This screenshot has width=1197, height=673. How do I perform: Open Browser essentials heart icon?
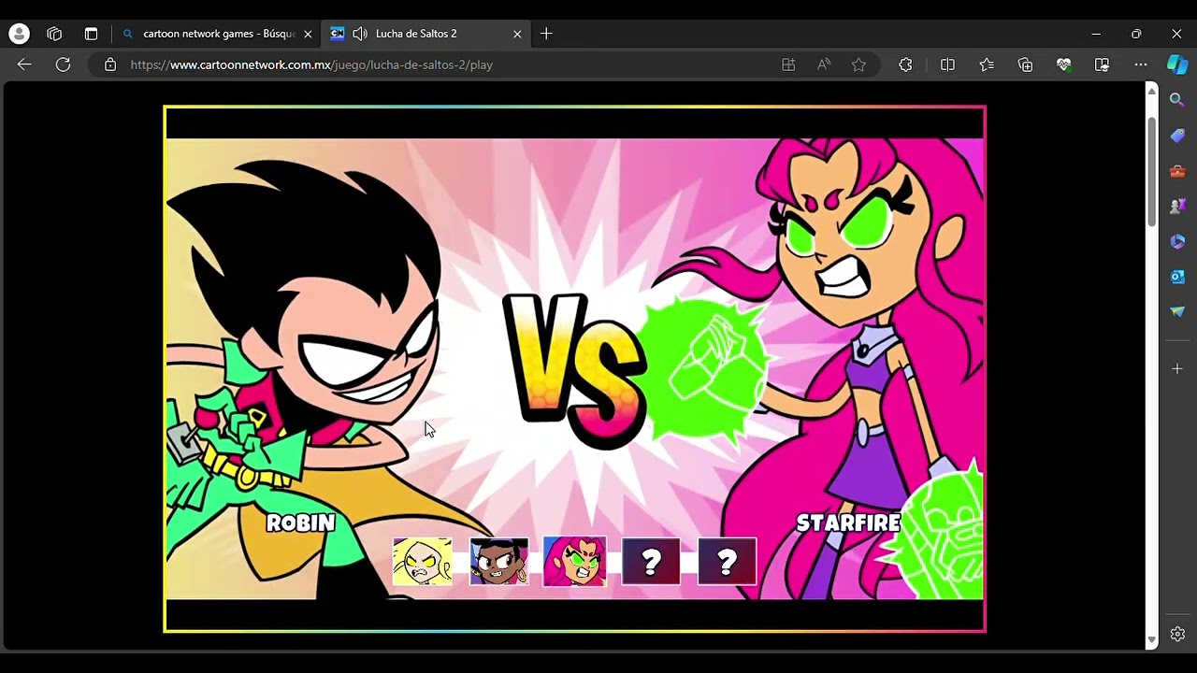[1064, 64]
